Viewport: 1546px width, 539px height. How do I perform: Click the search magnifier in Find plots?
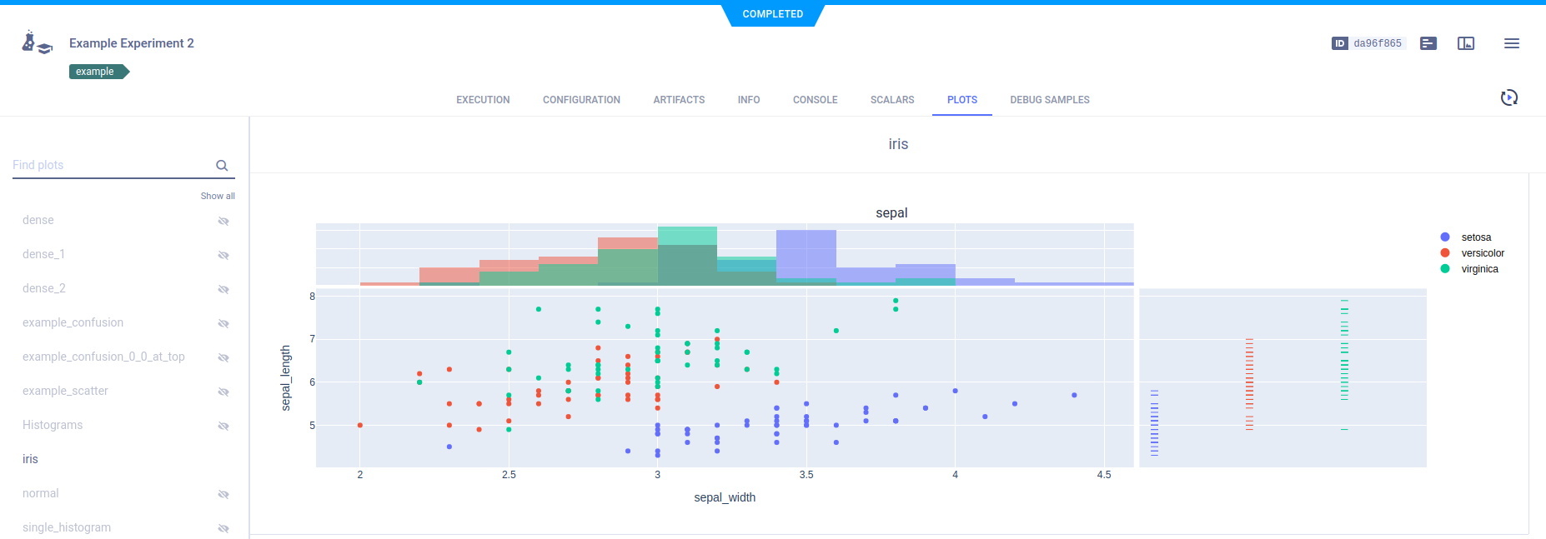point(222,166)
